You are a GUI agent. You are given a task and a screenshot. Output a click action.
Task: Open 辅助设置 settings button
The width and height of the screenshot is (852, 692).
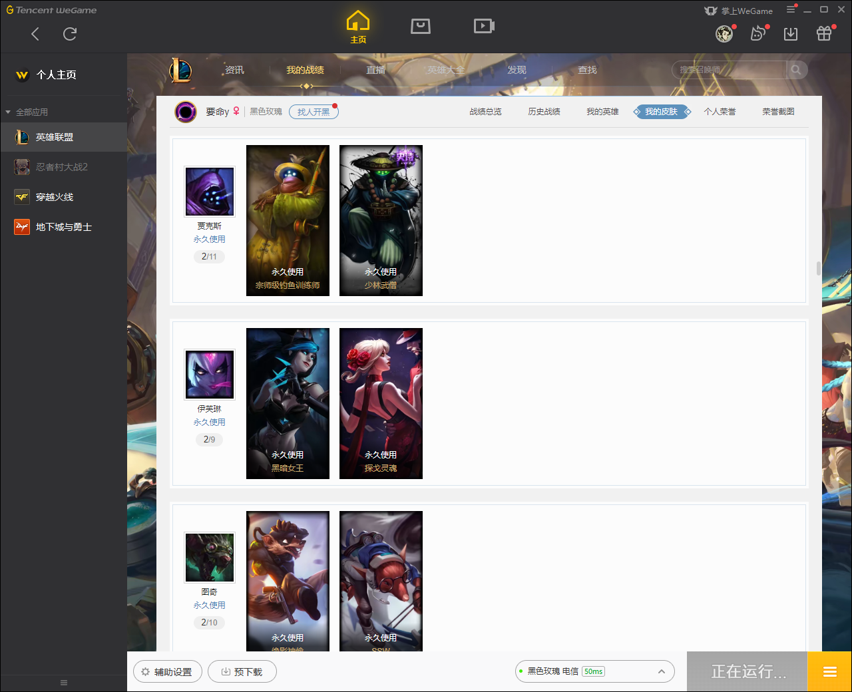click(x=167, y=672)
